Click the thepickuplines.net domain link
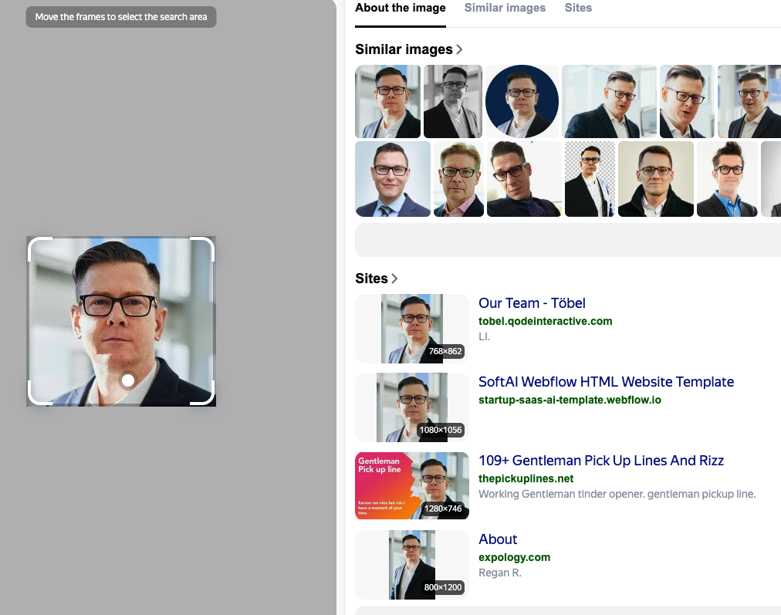This screenshot has height=615, width=781. [526, 478]
